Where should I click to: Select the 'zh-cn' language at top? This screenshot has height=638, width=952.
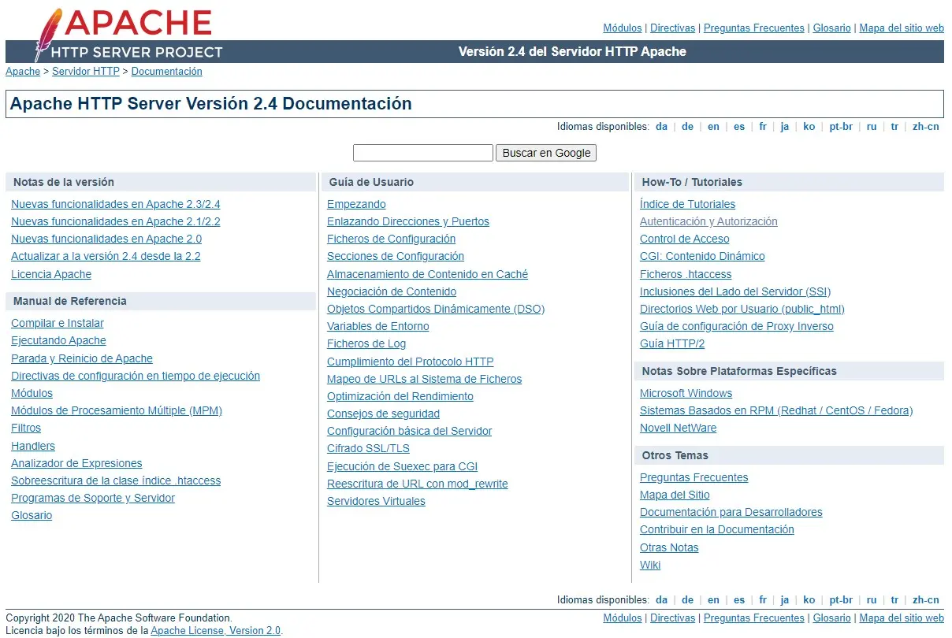[x=925, y=127]
